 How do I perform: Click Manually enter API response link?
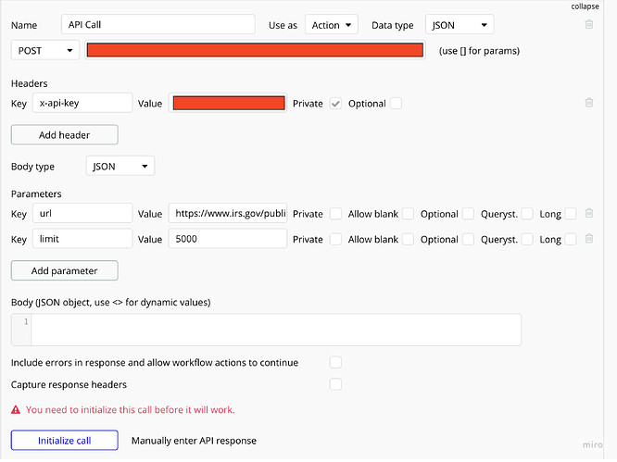[x=194, y=441]
